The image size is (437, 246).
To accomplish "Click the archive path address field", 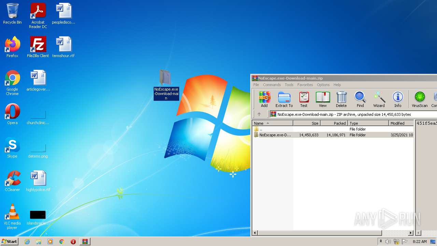I will point(353,114).
